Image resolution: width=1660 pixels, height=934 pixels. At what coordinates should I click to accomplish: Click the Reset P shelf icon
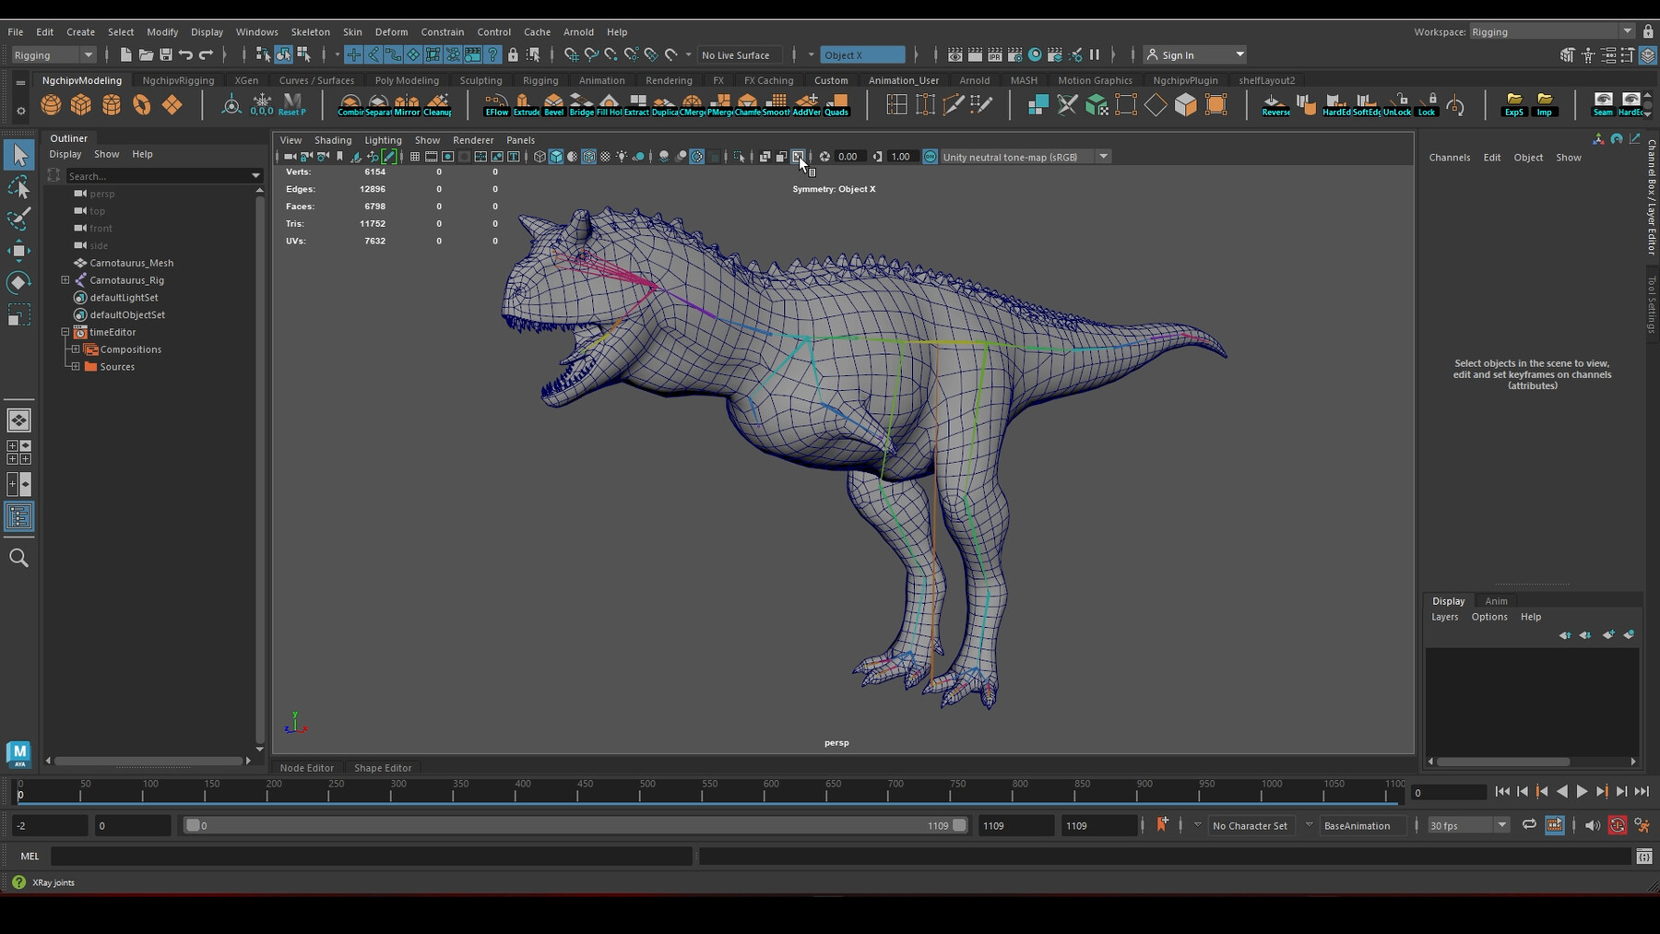point(291,104)
